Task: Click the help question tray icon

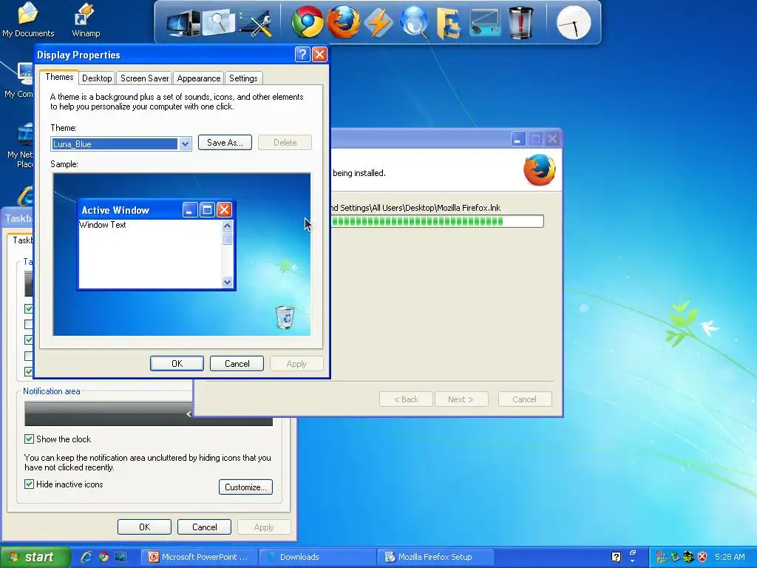Action: coord(616,557)
